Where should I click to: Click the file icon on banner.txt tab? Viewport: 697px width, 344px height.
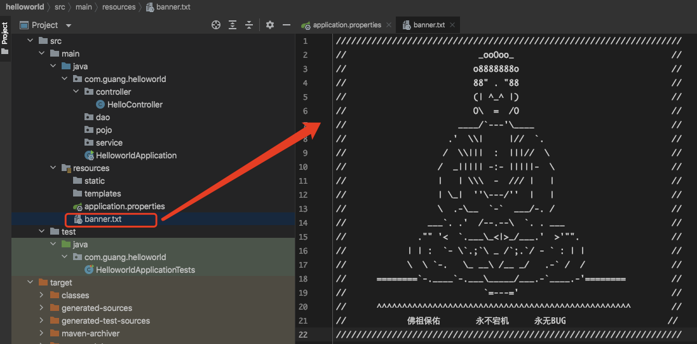tap(406, 25)
